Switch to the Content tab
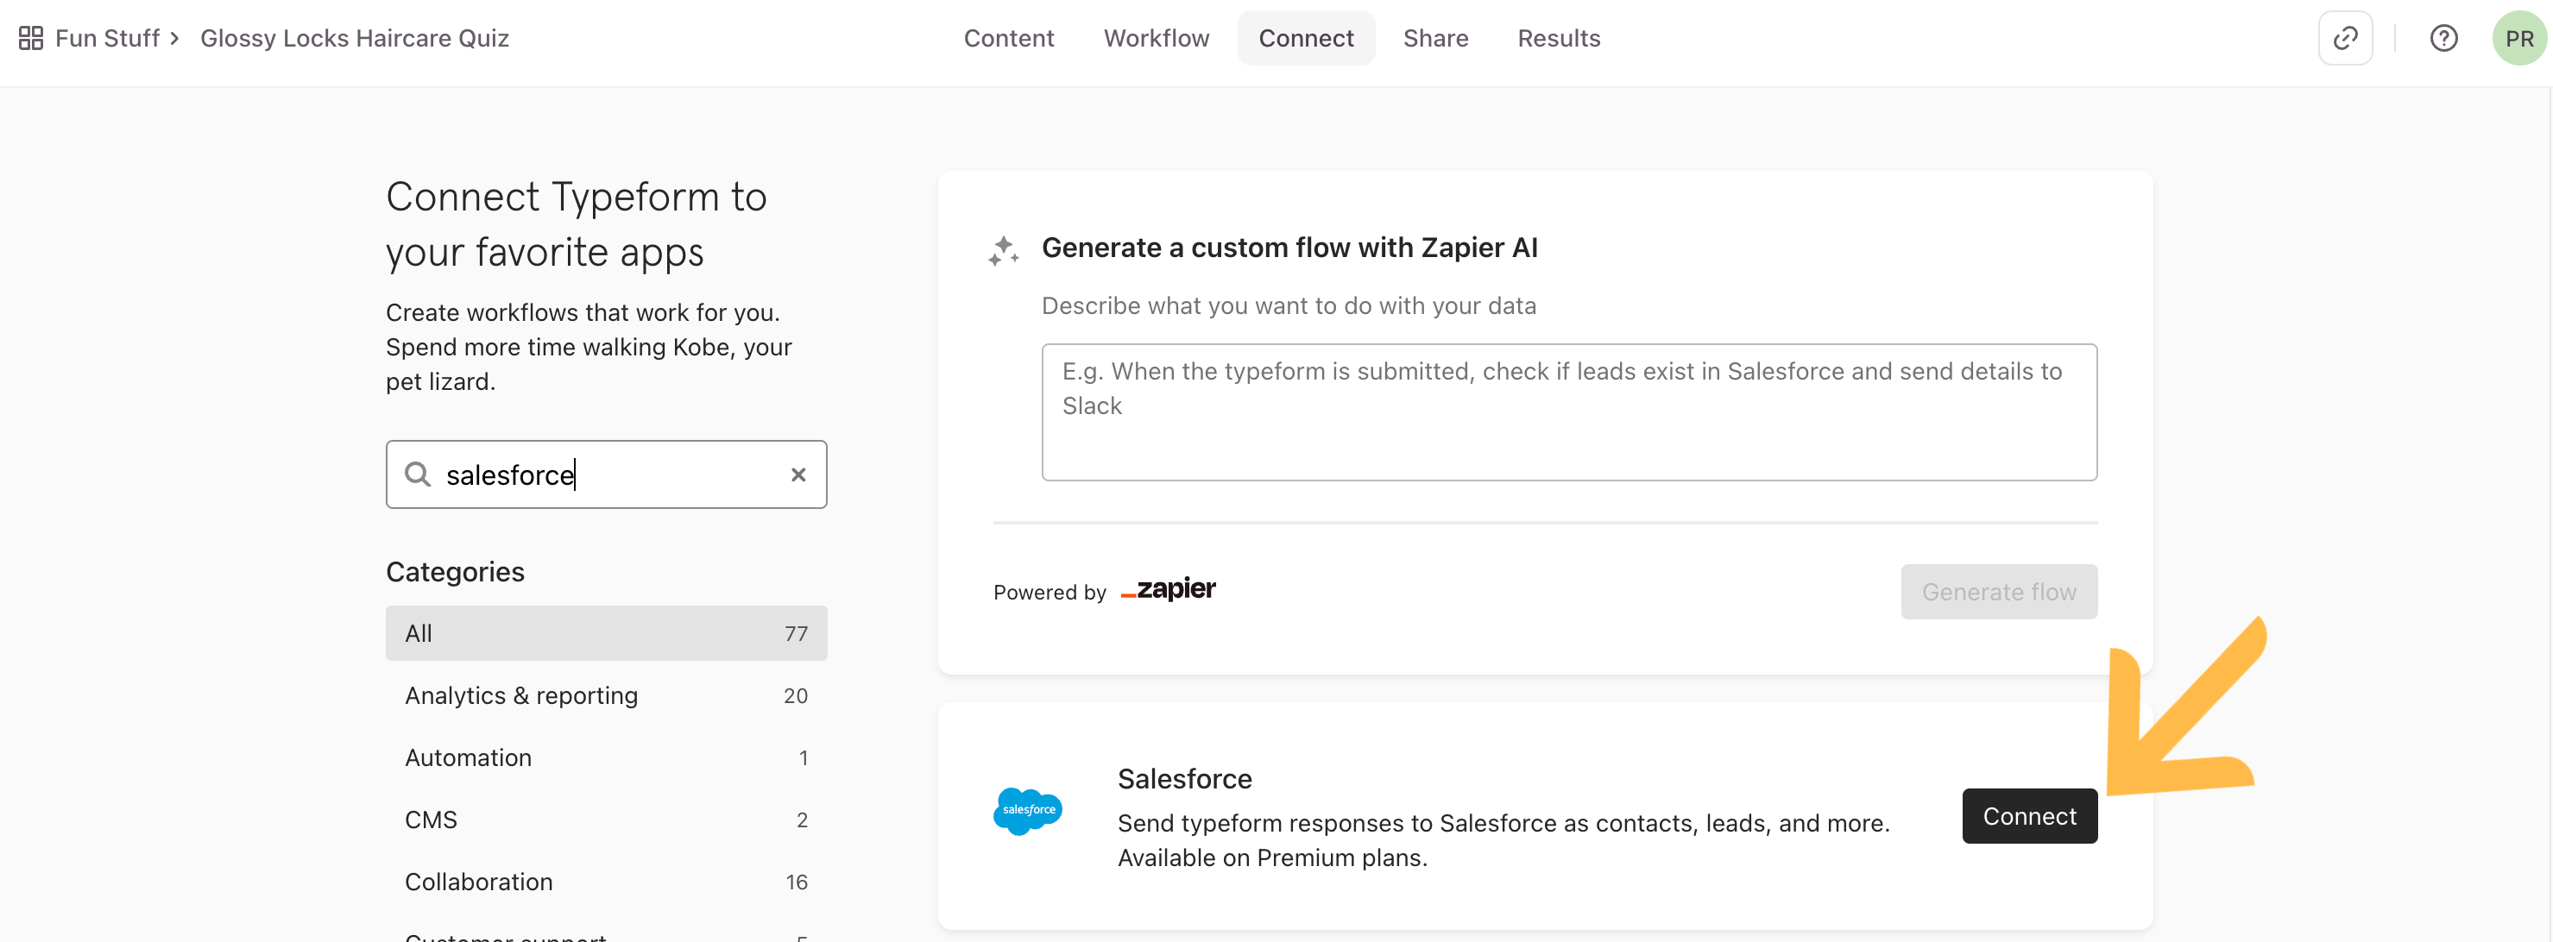The width and height of the screenshot is (2553, 942). [x=1008, y=38]
